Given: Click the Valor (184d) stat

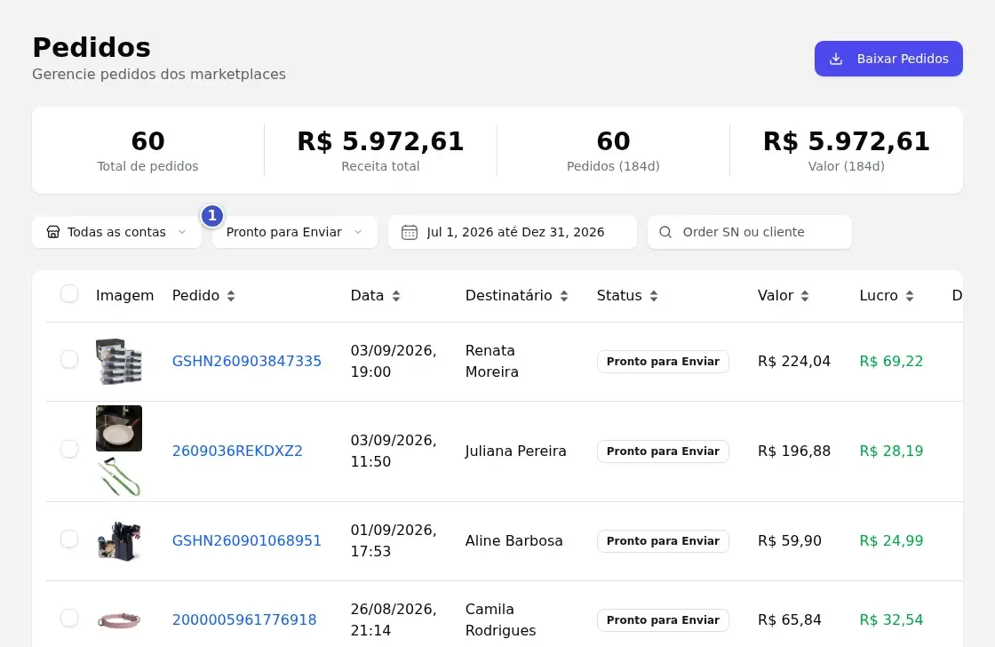Looking at the screenshot, I should coord(847,150).
